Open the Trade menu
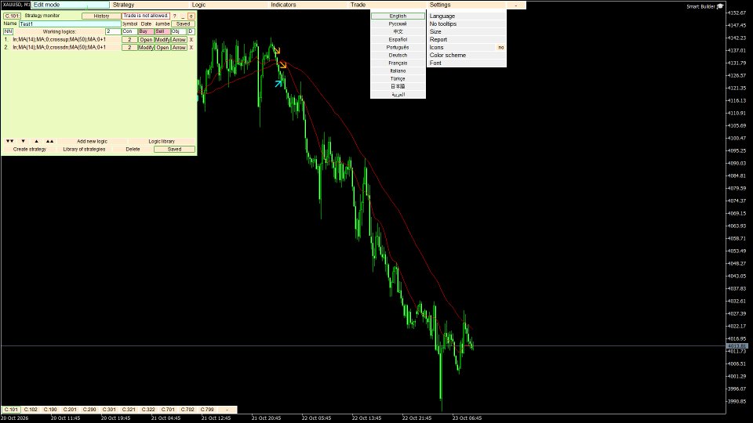The height and width of the screenshot is (423, 753). click(388, 5)
